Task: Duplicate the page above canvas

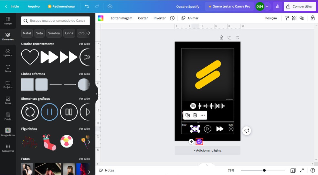Action: pyautogui.click(x=229, y=38)
